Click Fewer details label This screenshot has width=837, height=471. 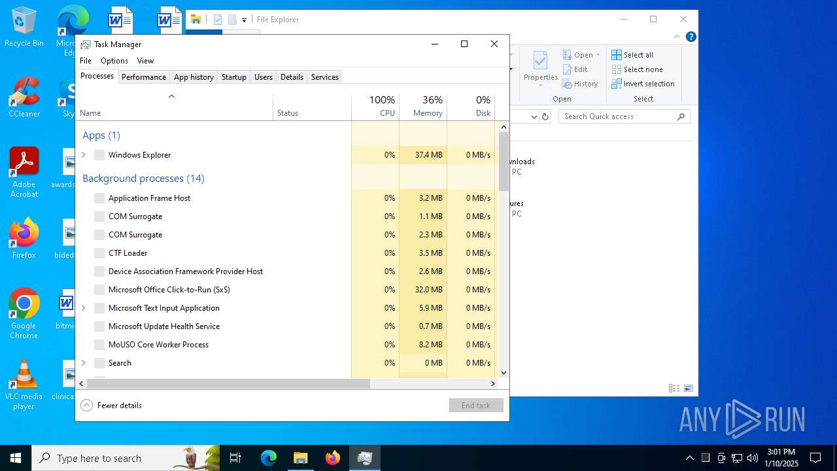coord(120,406)
